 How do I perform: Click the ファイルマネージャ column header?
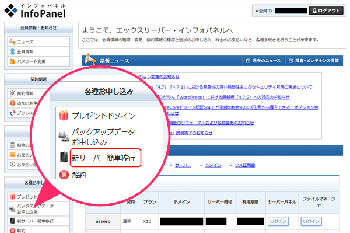click(319, 202)
